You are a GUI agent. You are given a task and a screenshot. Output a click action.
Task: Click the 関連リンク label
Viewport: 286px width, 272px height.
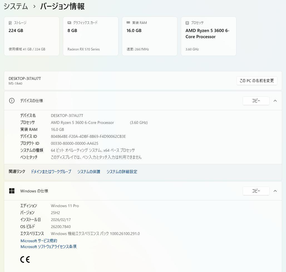[x=17, y=171]
